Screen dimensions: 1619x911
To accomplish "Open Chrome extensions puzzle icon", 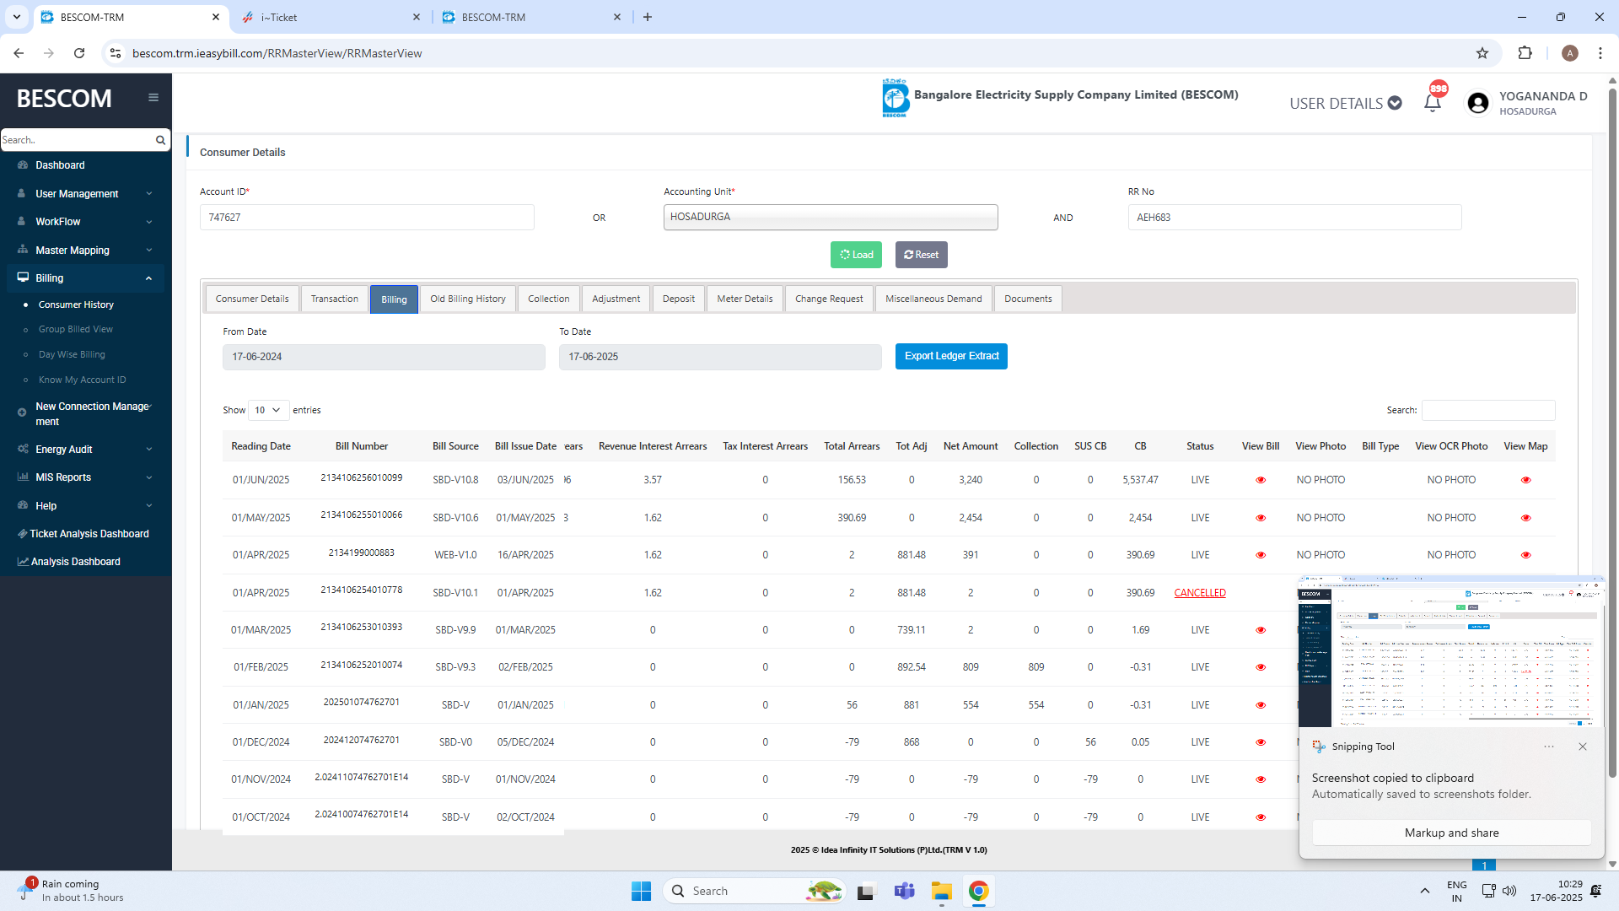I will 1525,53.
